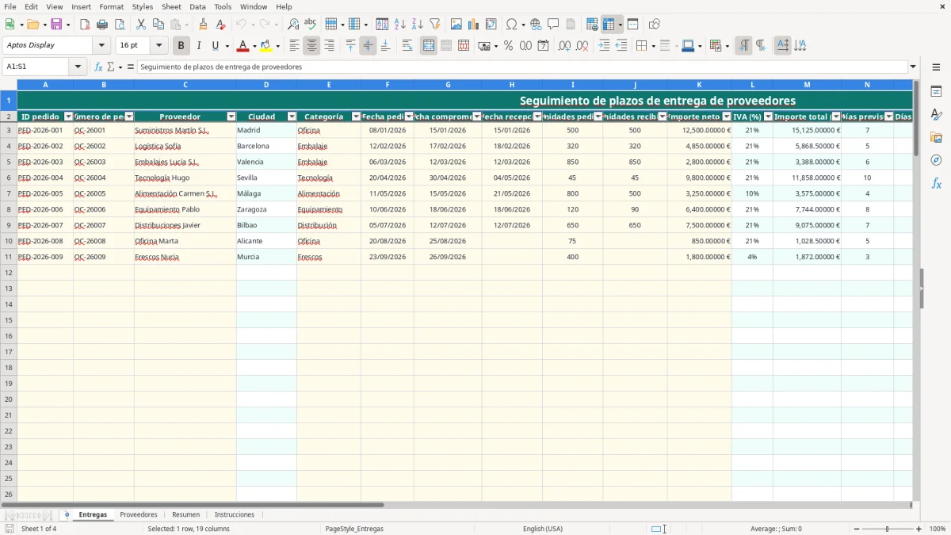The width and height of the screenshot is (951, 535).
Task: Apply the red font color
Action: 243,46
